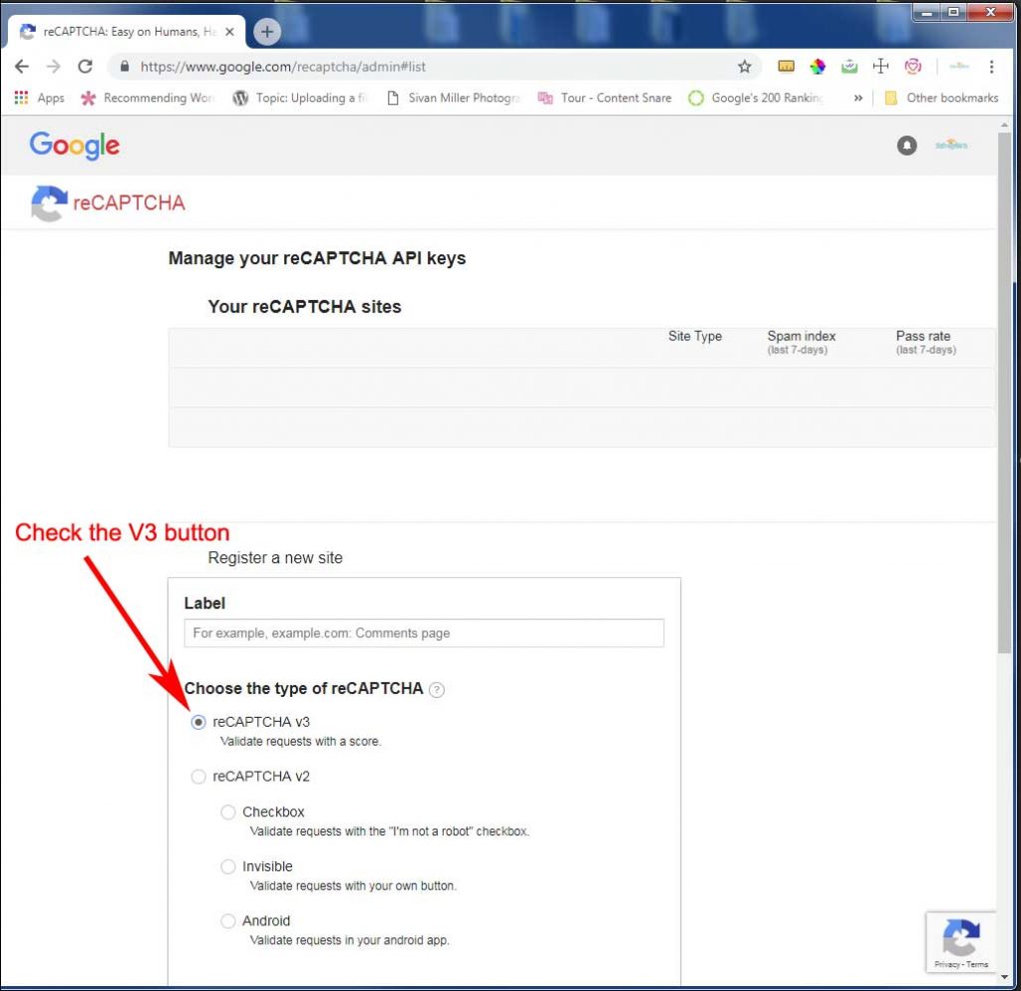Click the Your reCAPTCHA sites heading
Screen dimensions: 1021x991
pos(305,307)
